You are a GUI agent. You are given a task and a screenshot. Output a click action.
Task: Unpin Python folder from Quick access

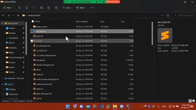click(24, 72)
